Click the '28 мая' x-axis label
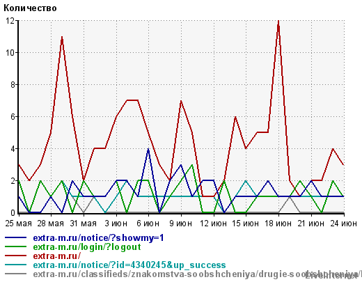 (x=51, y=224)
